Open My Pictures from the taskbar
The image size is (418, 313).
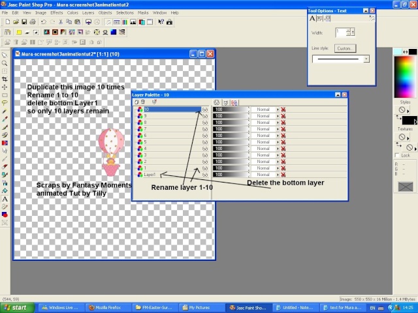click(x=202, y=308)
